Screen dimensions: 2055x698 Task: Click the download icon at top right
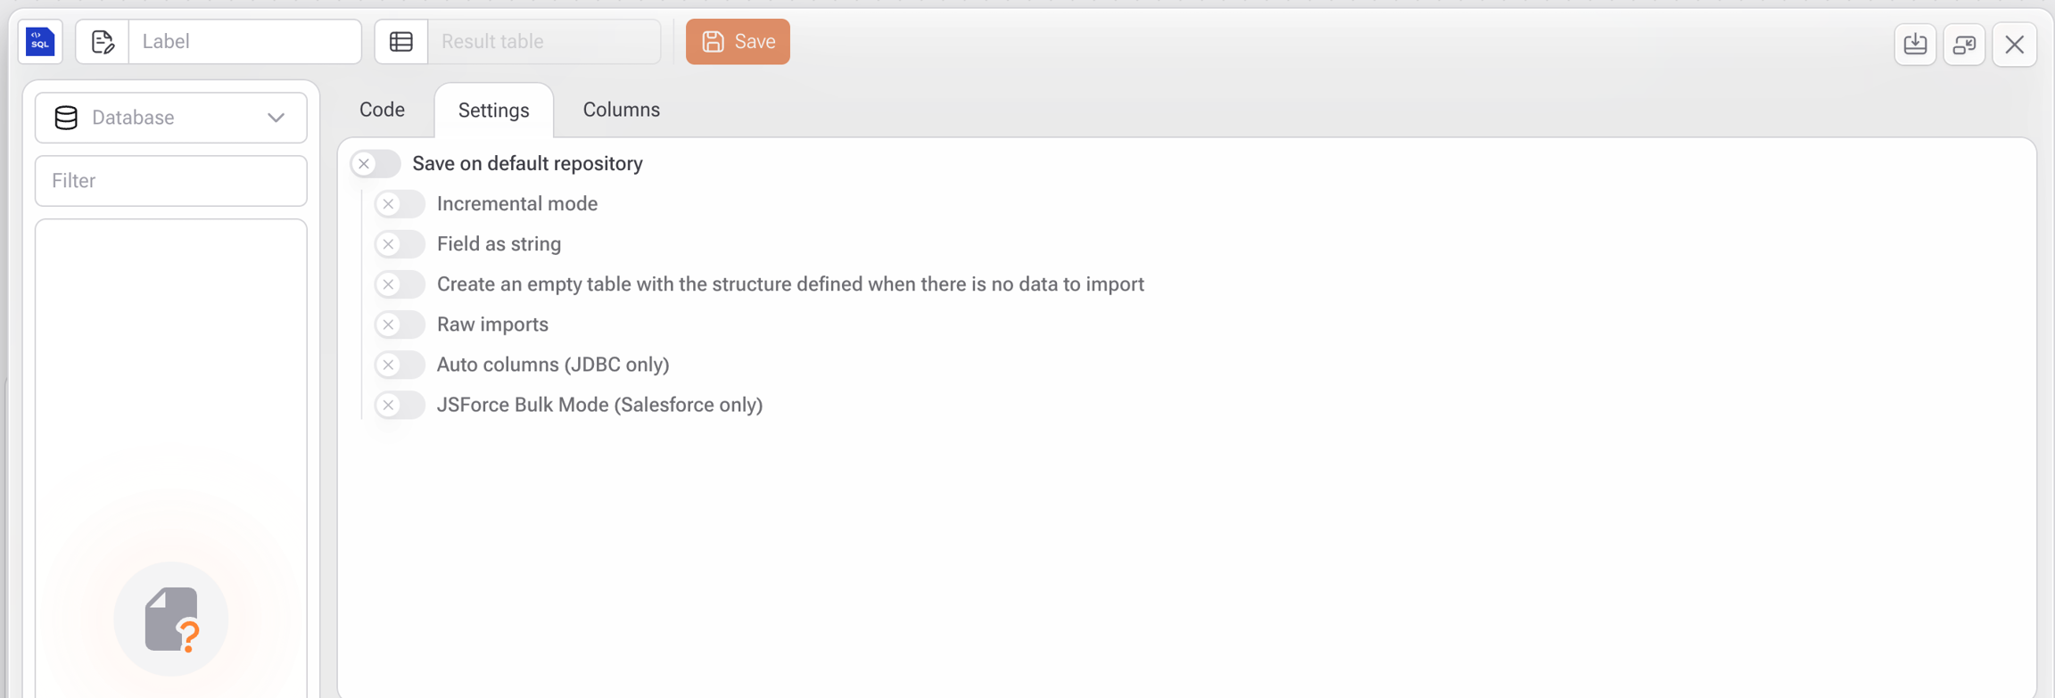point(1915,44)
